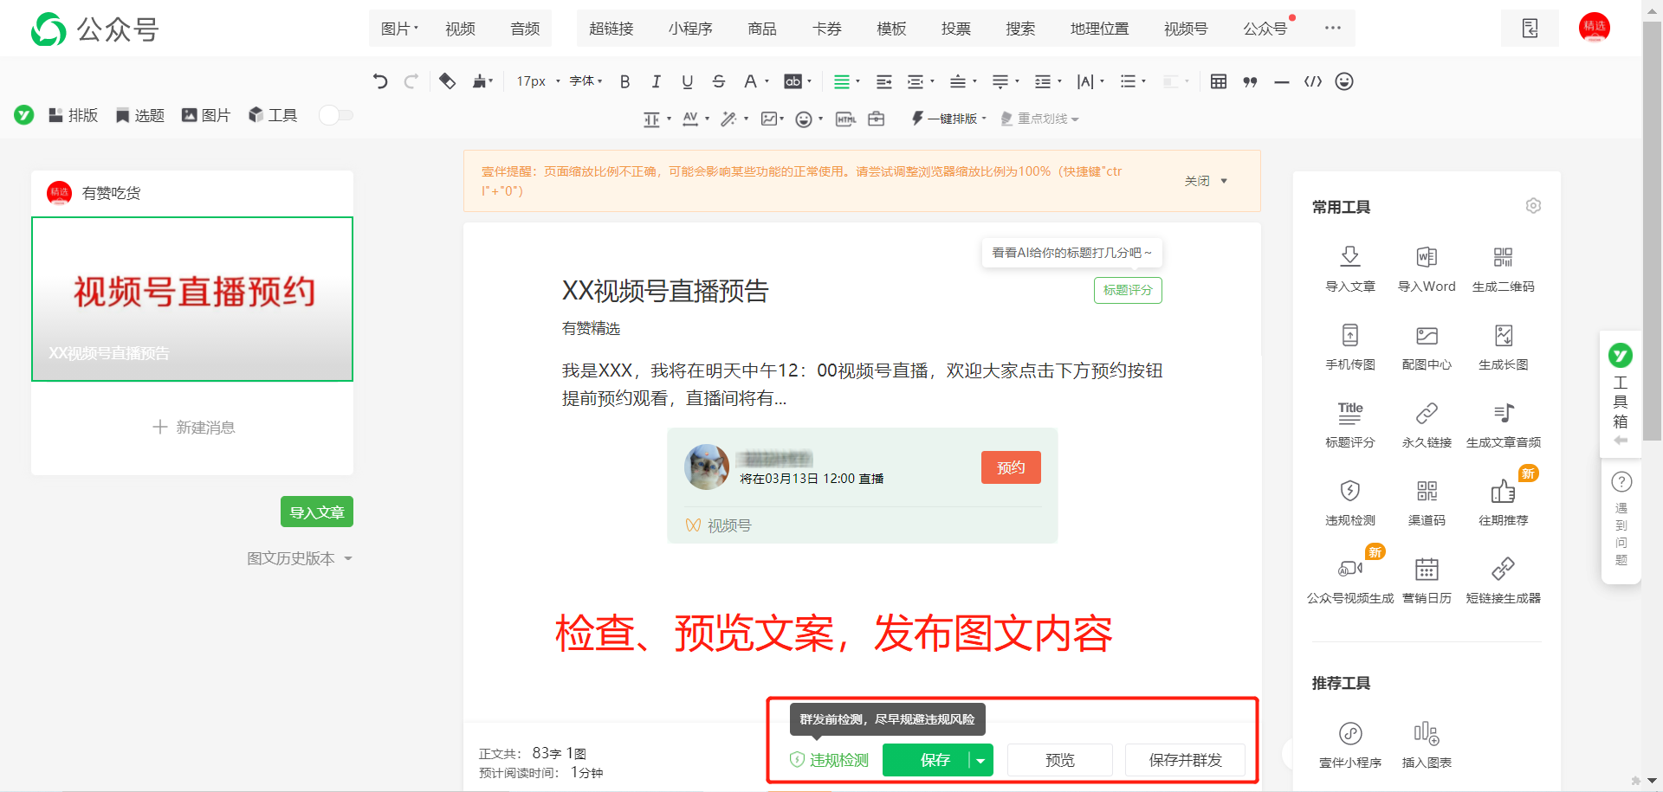The image size is (1663, 792).
Task: Click the eraser clear-format icon
Action: [447, 81]
